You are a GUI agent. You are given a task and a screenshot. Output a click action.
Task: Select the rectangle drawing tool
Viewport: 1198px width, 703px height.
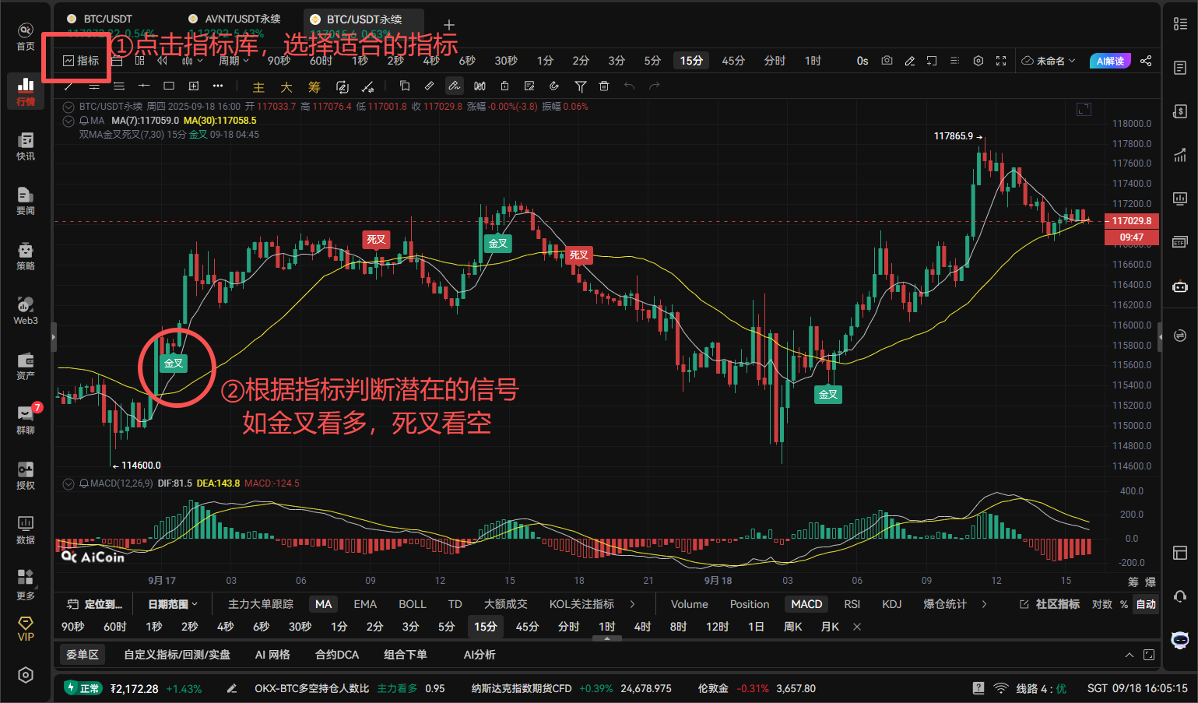(169, 86)
